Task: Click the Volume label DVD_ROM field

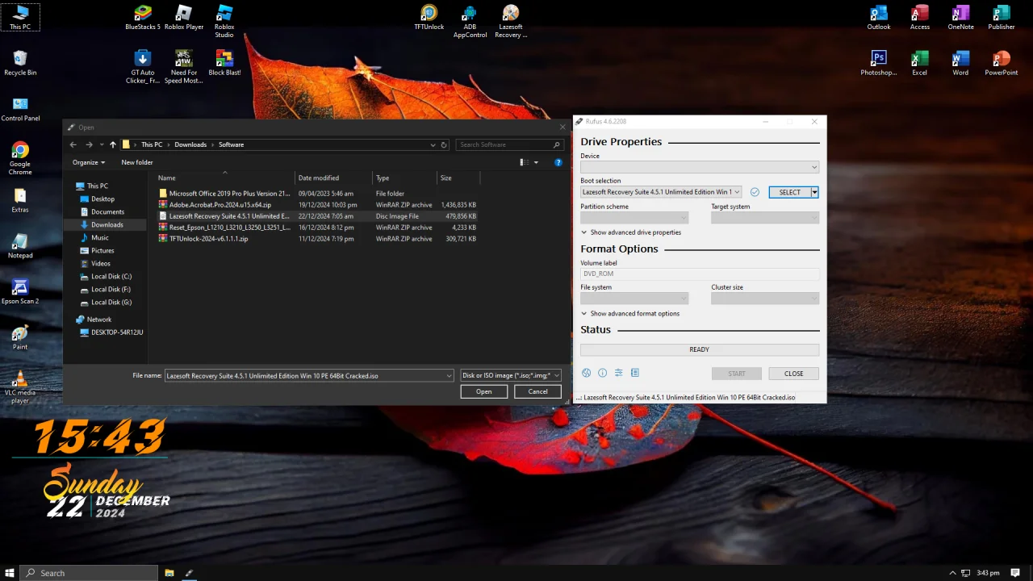Action: click(x=700, y=274)
